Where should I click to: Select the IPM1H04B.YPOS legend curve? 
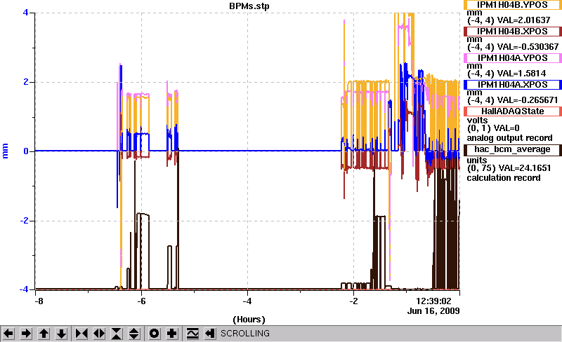[513, 5]
